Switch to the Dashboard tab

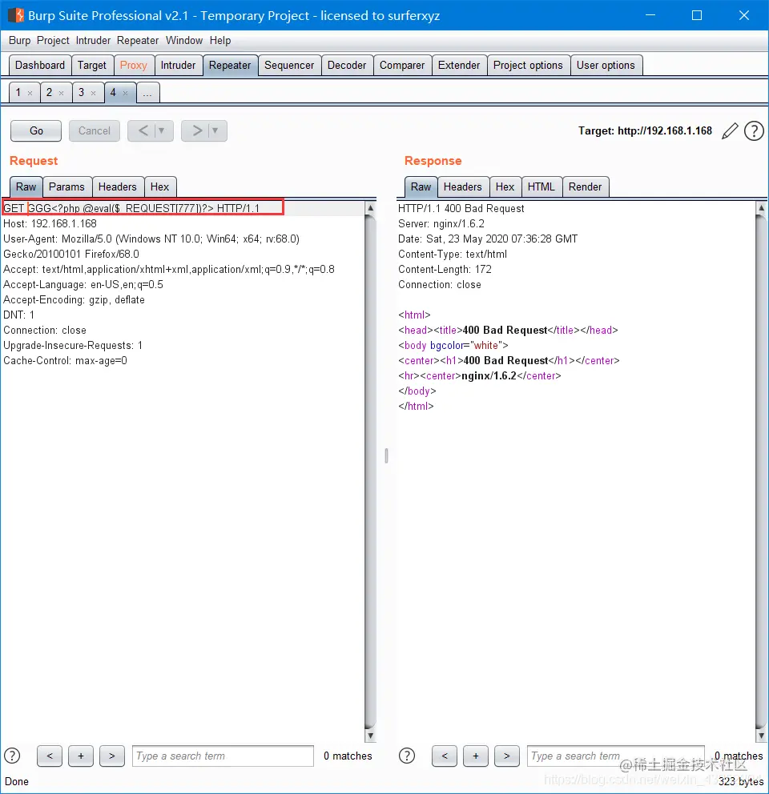(x=40, y=66)
